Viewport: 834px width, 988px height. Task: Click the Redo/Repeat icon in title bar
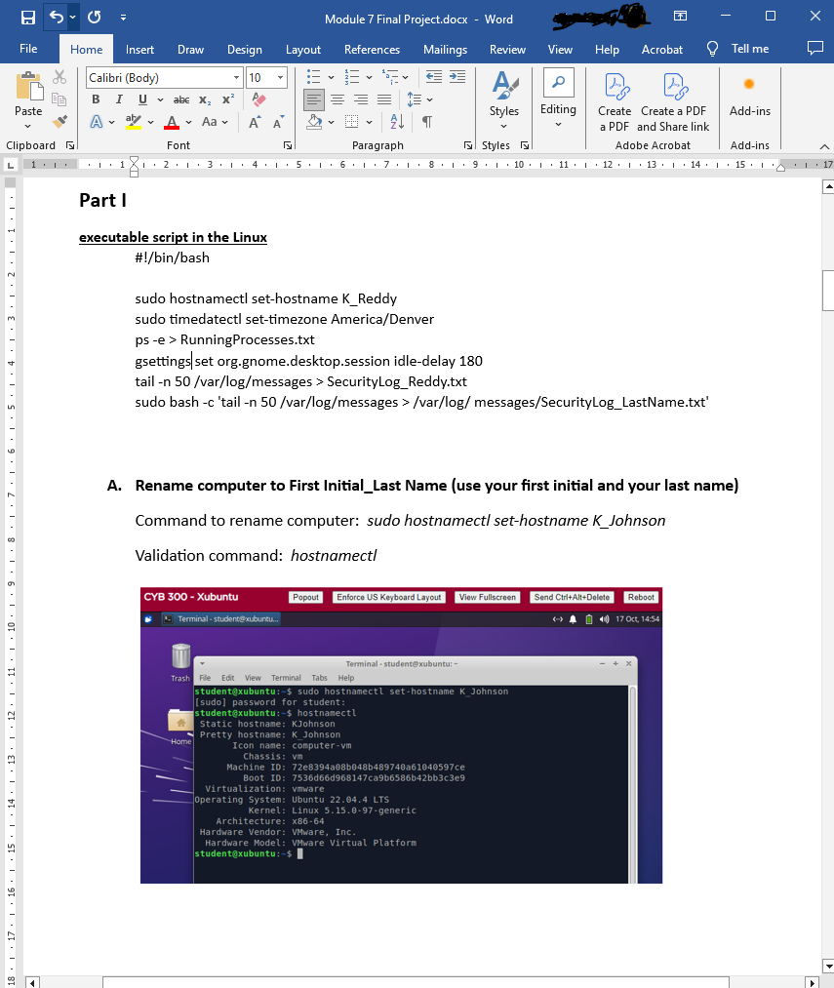[x=95, y=17]
